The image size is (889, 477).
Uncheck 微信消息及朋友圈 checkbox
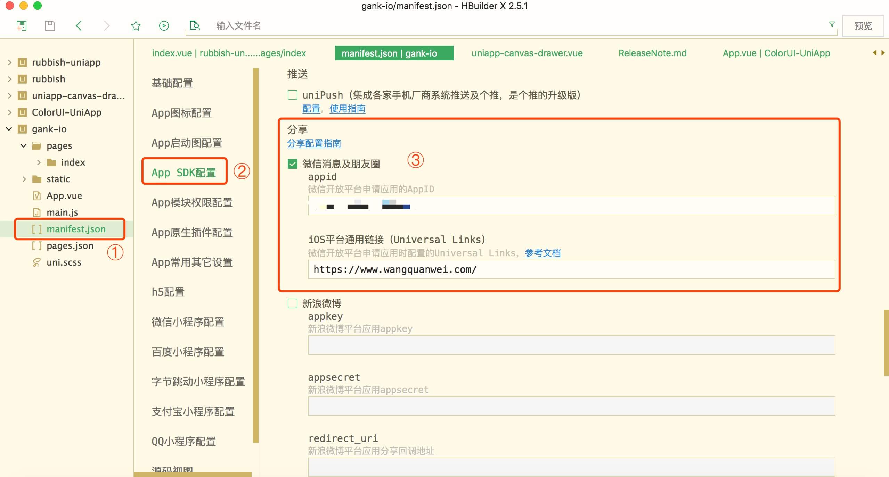point(293,164)
